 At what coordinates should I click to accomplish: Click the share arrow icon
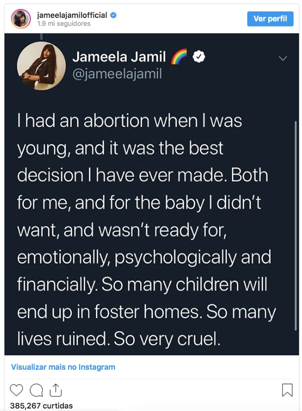coord(55,389)
